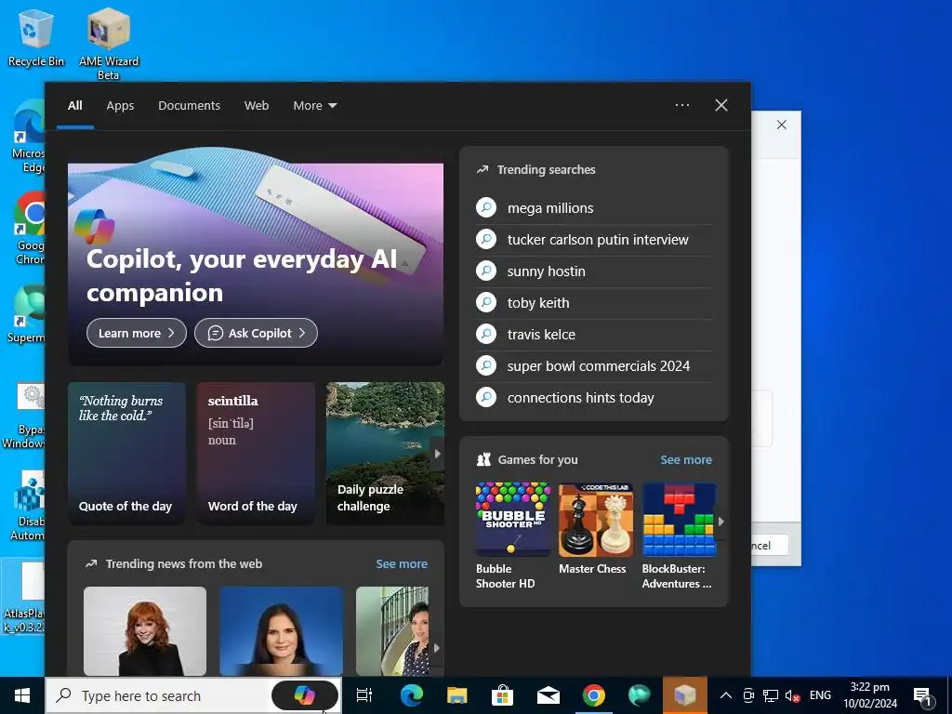Open AME Wizard Beta desktop icon
Viewport: 952px width, 714px height.
coord(108,44)
